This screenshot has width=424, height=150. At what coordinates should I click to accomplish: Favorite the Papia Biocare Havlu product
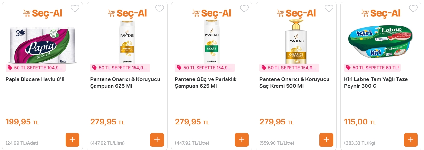coord(75,9)
